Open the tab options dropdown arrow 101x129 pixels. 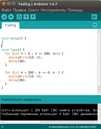click(95, 25)
